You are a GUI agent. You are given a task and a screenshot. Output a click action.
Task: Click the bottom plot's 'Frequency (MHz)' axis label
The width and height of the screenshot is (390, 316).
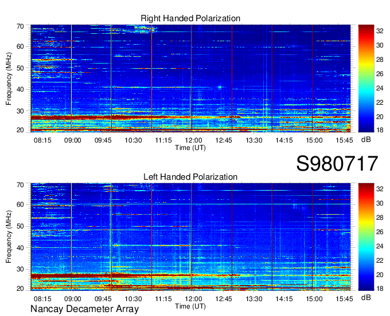pyautogui.click(x=9, y=237)
